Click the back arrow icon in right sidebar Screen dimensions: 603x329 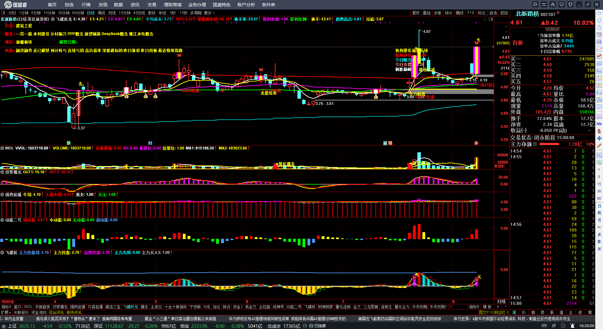tap(599, 13)
